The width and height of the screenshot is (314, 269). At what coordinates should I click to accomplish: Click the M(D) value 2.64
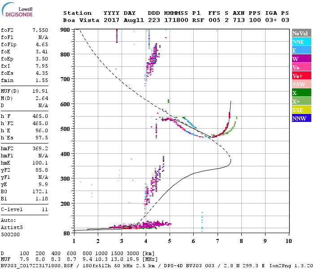click(42, 99)
